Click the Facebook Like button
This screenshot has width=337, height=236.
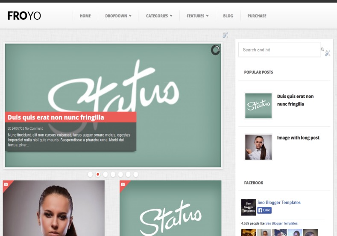[x=264, y=210]
